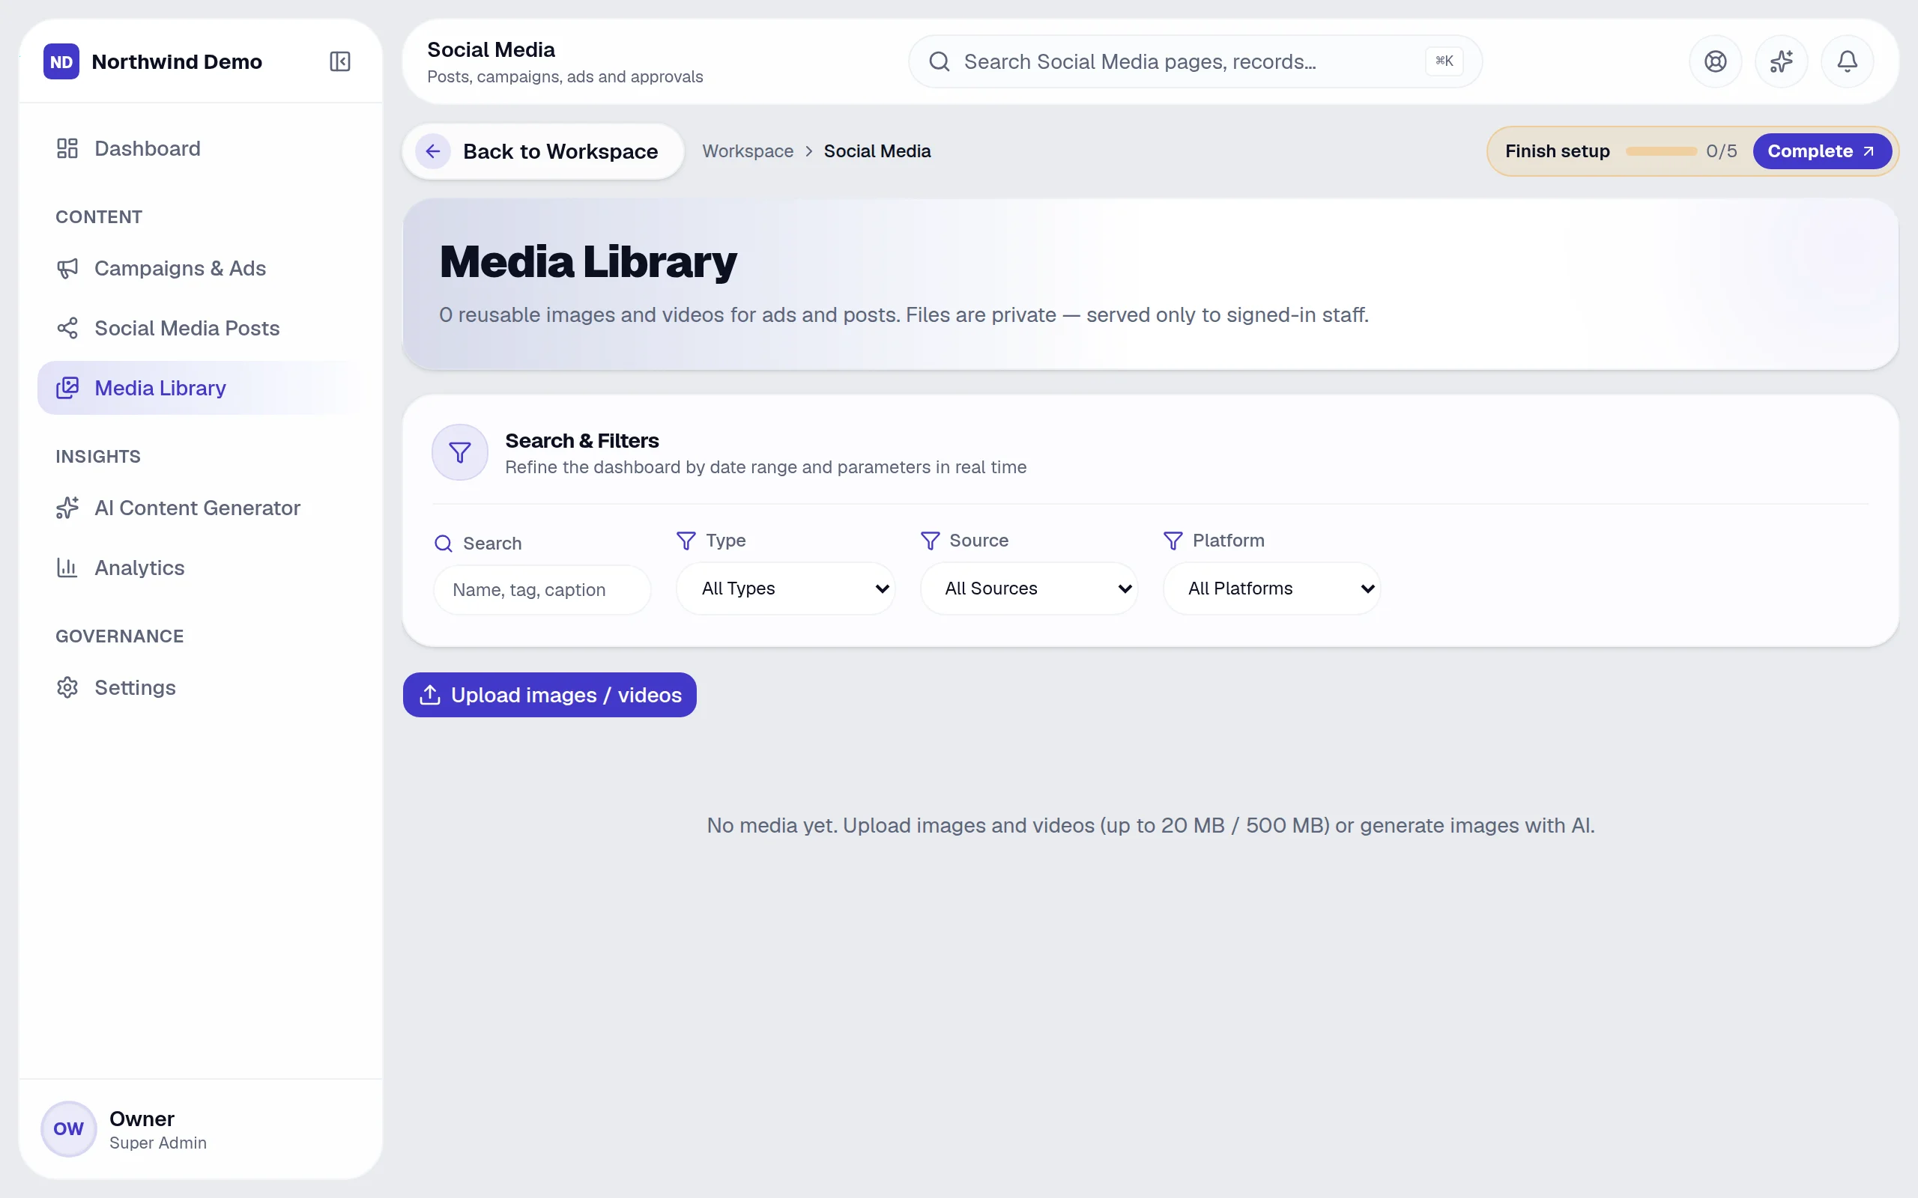This screenshot has height=1198, width=1918.
Task: Click Social Media breadcrumb
Action: point(877,151)
